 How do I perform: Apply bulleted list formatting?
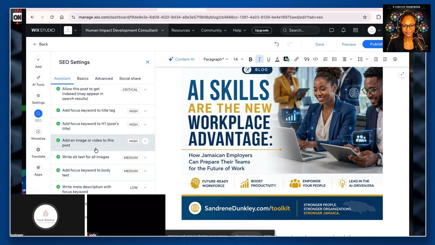[334, 59]
